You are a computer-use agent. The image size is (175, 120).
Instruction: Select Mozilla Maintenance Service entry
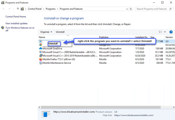click(x=57, y=63)
